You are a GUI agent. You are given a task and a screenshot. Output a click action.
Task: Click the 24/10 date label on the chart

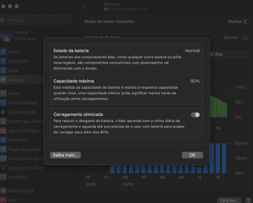(128, 184)
